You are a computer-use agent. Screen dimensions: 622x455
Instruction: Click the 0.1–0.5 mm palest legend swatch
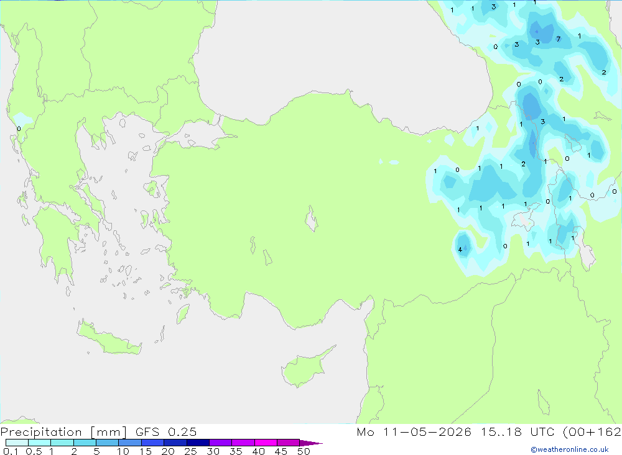[x=17, y=443]
